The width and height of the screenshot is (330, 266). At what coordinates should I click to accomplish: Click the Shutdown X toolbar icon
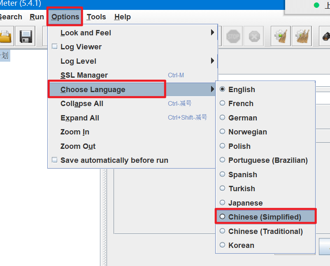[x=254, y=36]
